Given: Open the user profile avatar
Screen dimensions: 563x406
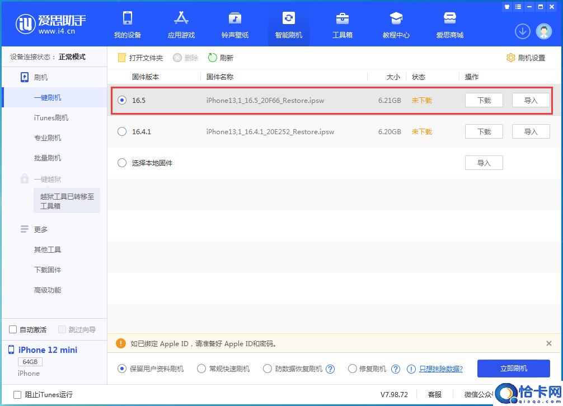Looking at the screenshot, I should coord(543,31).
